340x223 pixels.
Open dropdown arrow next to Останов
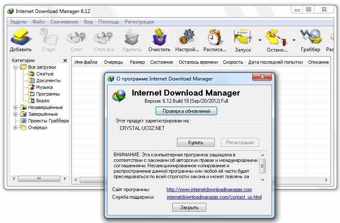[294, 40]
